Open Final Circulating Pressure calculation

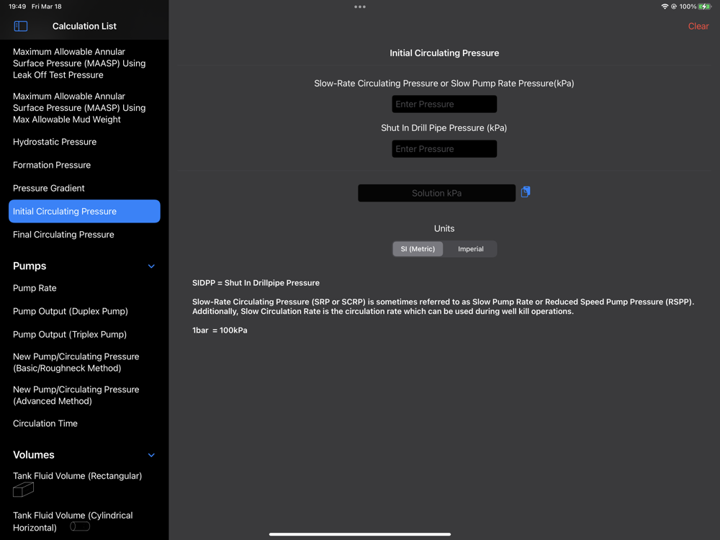click(x=84, y=235)
